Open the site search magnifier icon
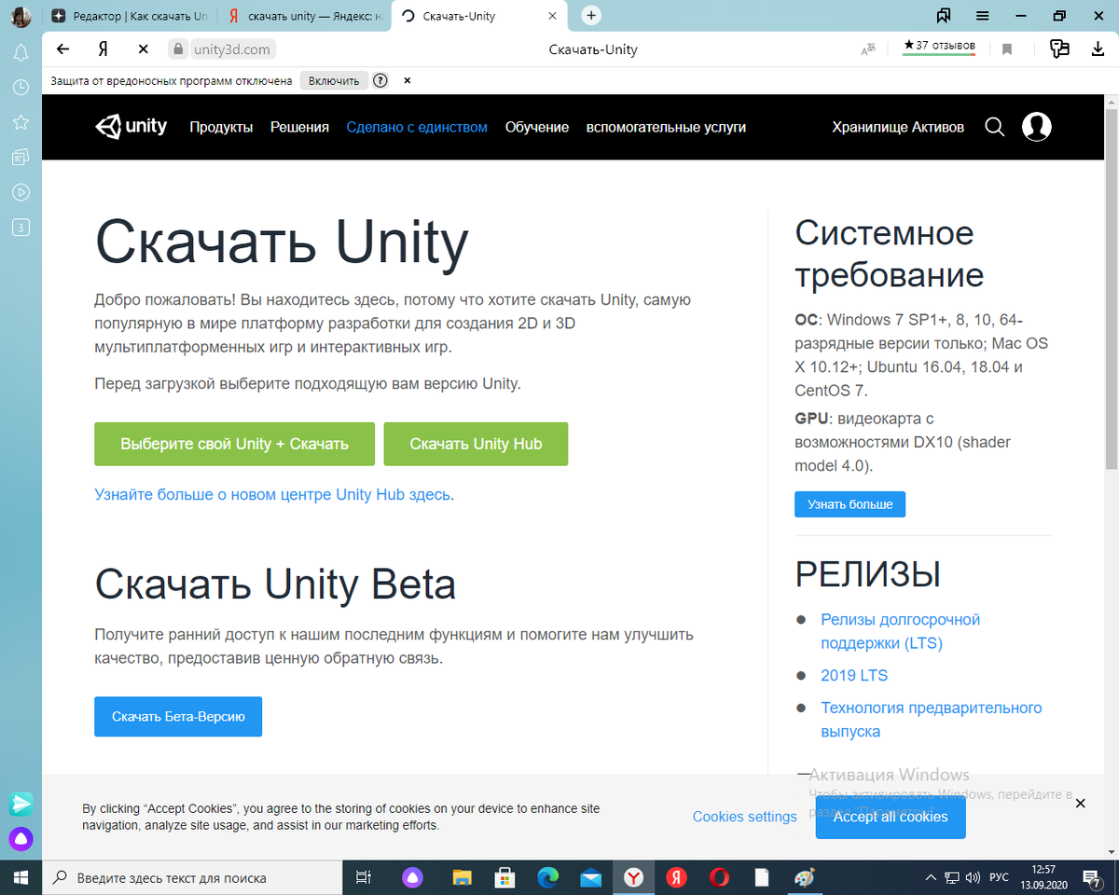This screenshot has height=895, width=1119. click(x=995, y=127)
